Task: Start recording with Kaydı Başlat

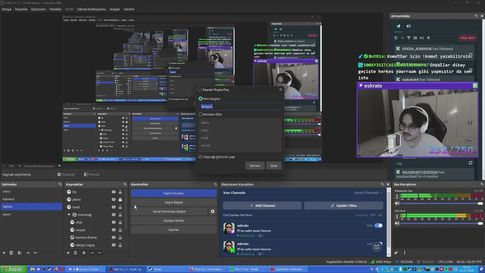Action: click(x=174, y=202)
